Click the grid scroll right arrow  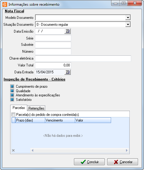click(x=127, y=150)
